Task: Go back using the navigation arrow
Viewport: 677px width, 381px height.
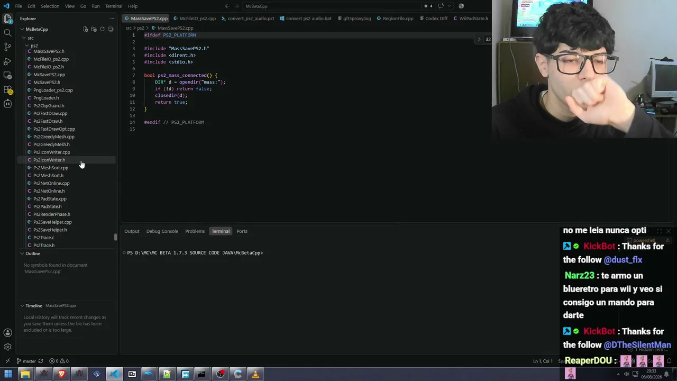Action: [227, 6]
